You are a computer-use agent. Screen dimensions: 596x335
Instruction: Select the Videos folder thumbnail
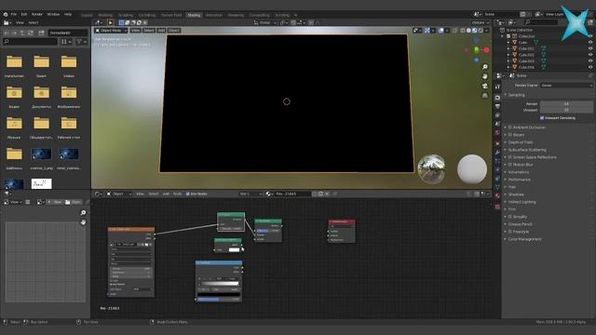point(69,61)
